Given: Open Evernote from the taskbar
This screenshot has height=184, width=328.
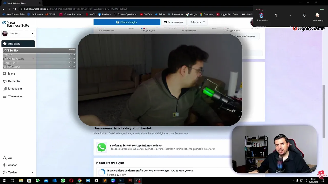Looking at the screenshot, I should click(x=38, y=181).
